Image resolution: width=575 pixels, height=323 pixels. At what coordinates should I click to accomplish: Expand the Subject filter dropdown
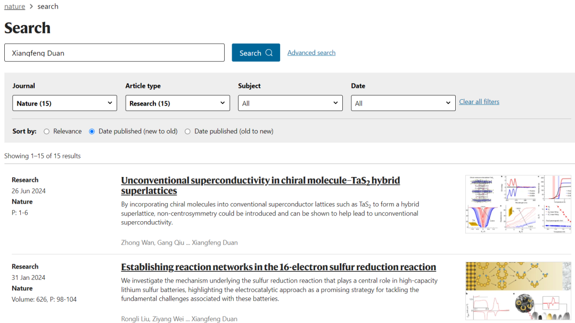pyautogui.click(x=290, y=103)
